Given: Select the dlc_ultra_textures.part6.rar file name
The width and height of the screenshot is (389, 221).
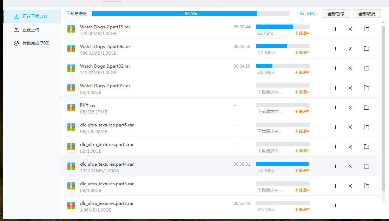Looking at the screenshot, I should click(x=107, y=125).
